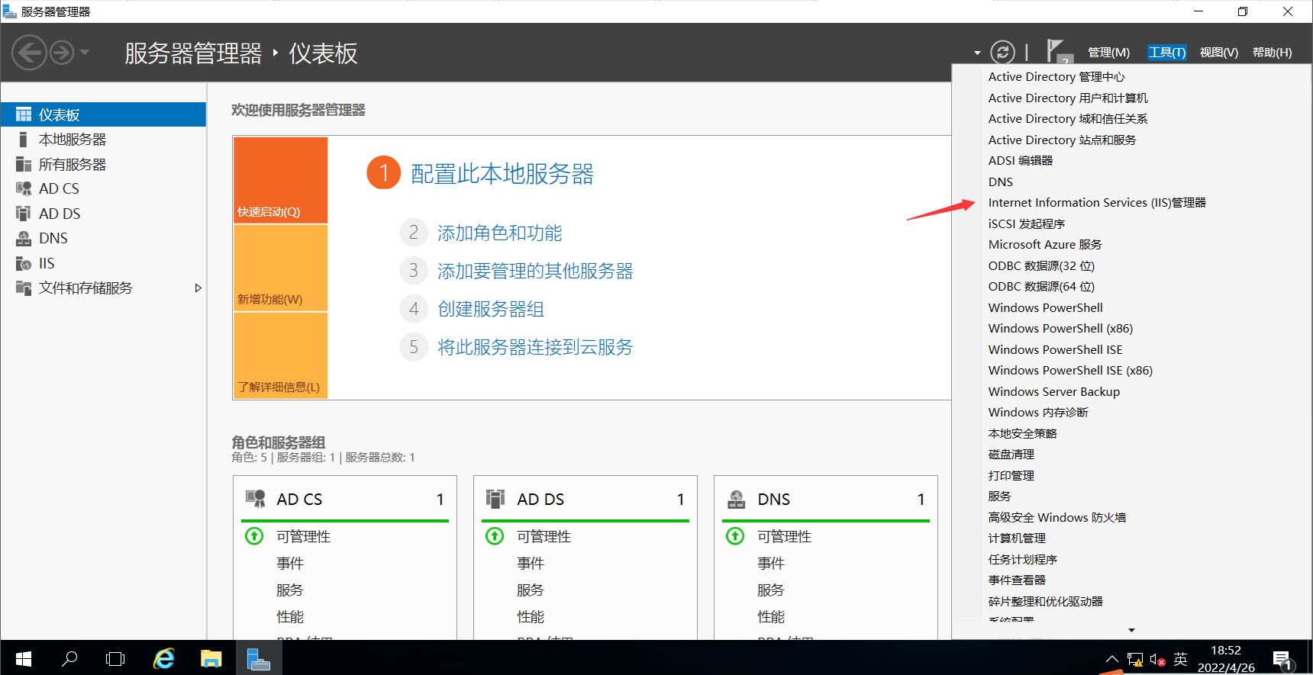
Task: Open Internet Explorer from the taskbar
Action: [164, 658]
